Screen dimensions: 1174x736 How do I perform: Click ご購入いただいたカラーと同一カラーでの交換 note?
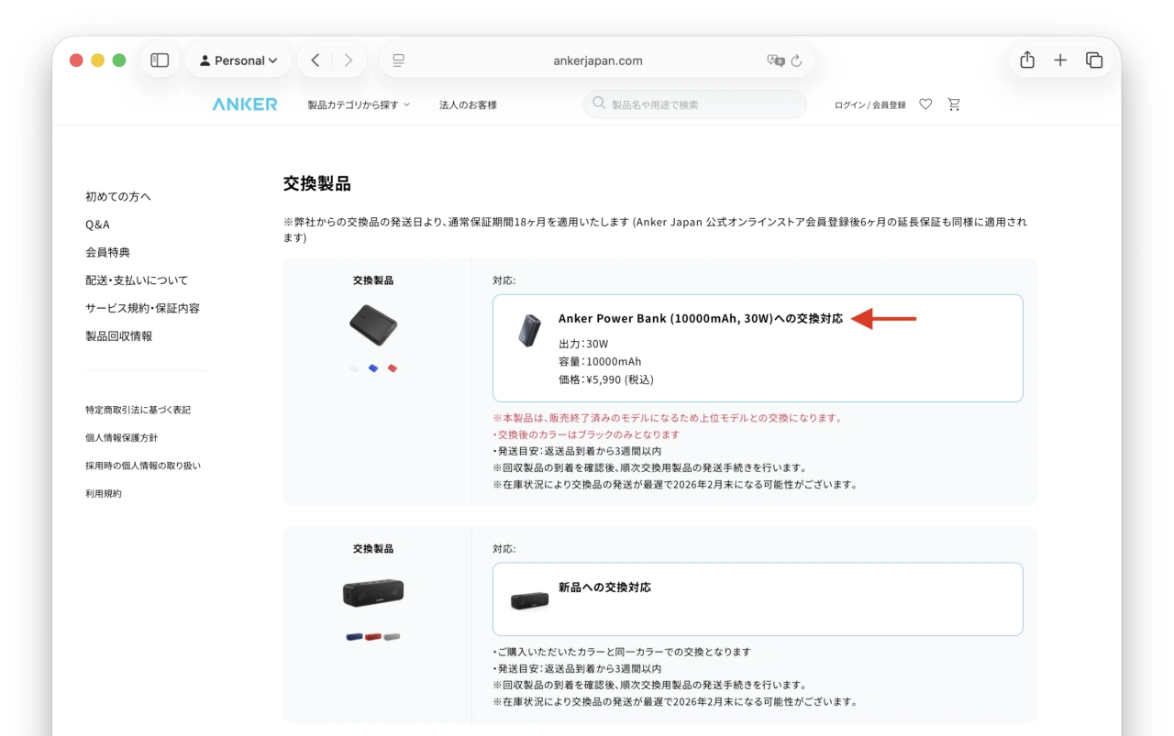pyautogui.click(x=622, y=652)
